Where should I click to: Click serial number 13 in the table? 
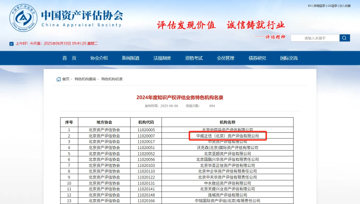click(69, 201)
